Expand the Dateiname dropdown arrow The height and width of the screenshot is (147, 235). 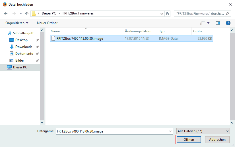pos(170,131)
